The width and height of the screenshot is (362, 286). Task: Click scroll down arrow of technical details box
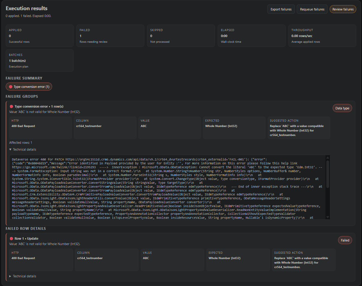click(x=328, y=217)
